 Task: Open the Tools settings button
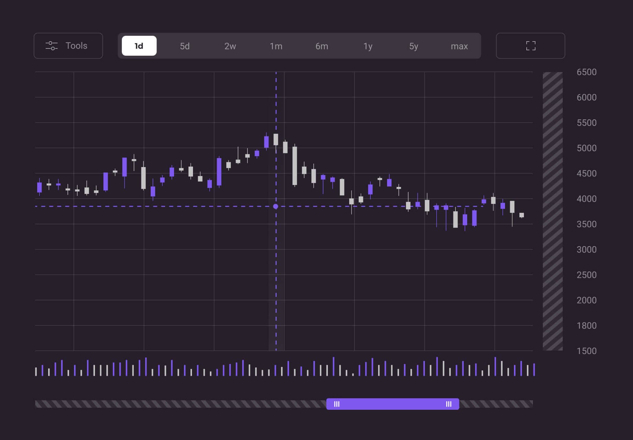[68, 46]
